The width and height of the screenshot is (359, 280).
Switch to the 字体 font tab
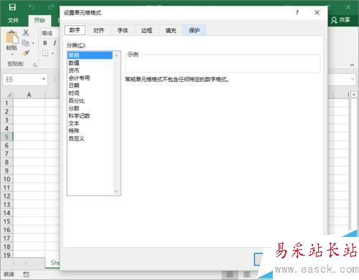coord(123,30)
